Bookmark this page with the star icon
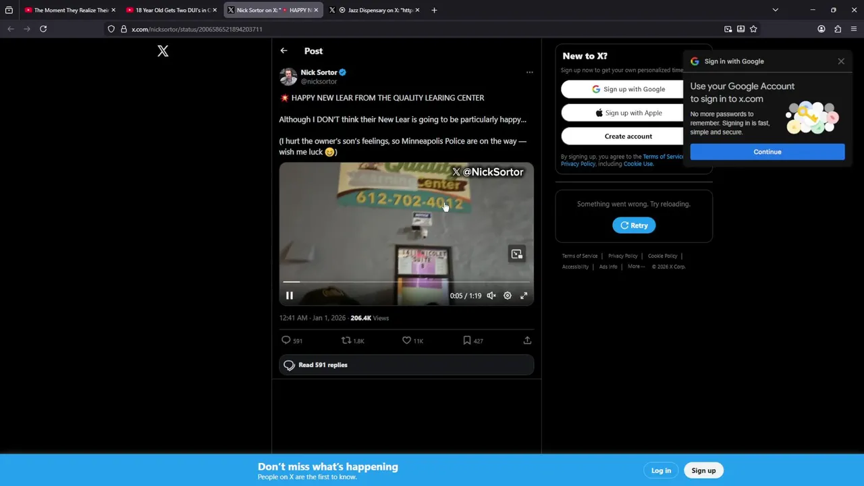Screen dimensions: 864x486 (x=753, y=29)
